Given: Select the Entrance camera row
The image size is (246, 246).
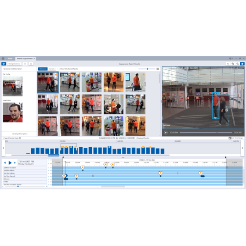Looking at the screenshot, I should coord(25,179).
